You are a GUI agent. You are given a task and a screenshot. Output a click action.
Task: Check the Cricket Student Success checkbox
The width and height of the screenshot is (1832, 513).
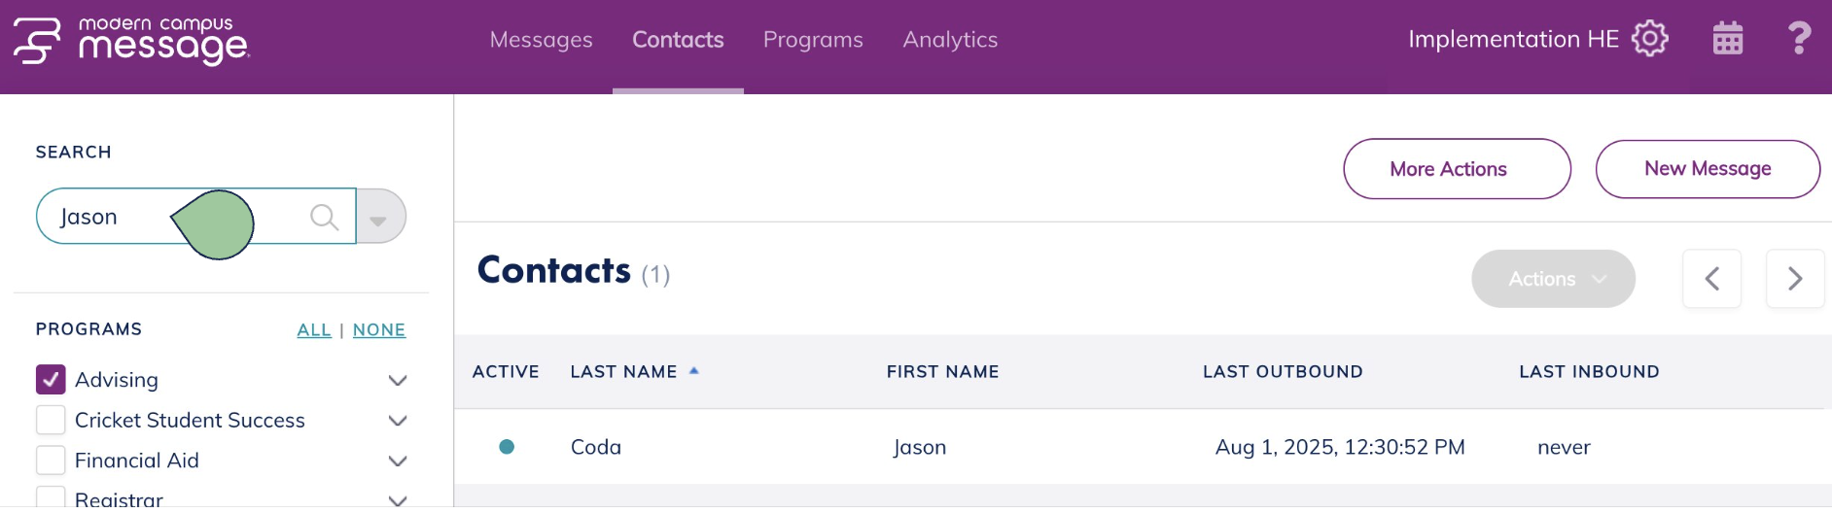coord(51,421)
